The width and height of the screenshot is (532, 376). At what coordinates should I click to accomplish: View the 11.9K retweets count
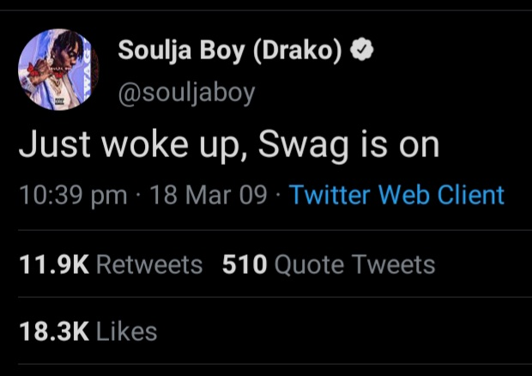[x=54, y=264]
